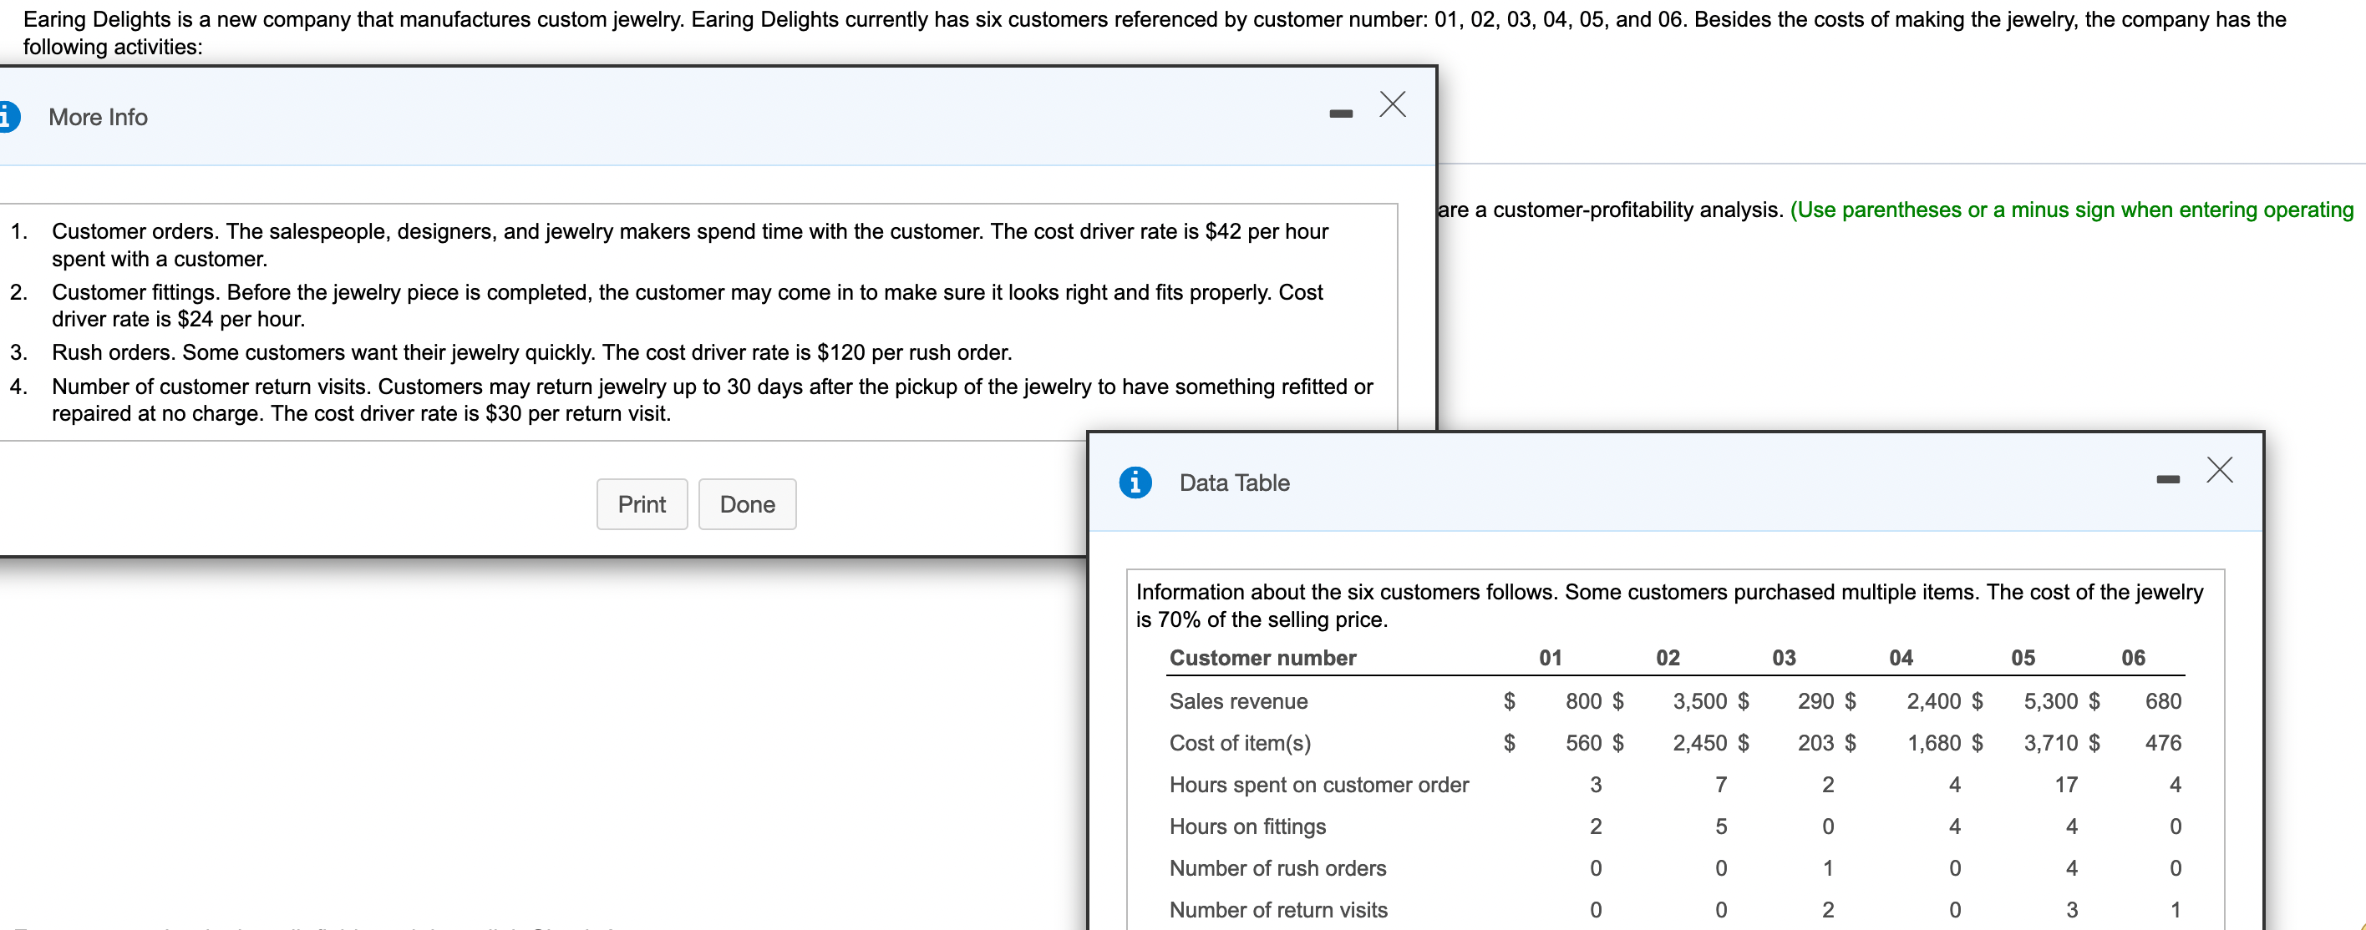Viewport: 2366px width, 930px height.
Task: Close the More Info dialog
Action: pyautogui.click(x=1392, y=104)
